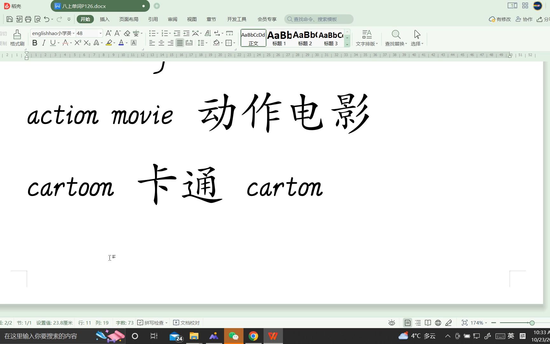Toggle strikethrough formatting
This screenshot has height=344, width=550.
(65, 43)
